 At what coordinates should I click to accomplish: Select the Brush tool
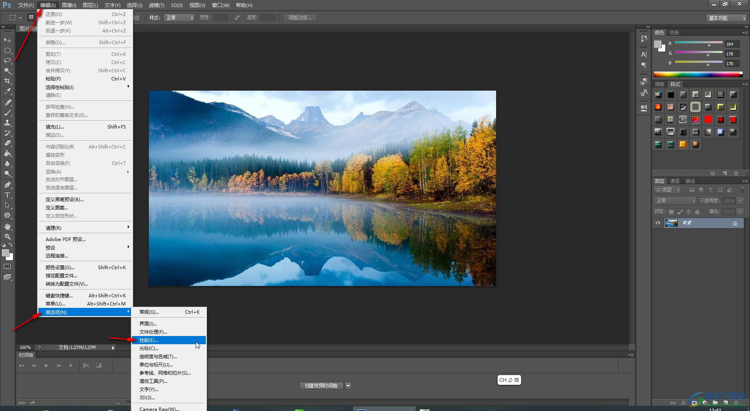click(7, 113)
